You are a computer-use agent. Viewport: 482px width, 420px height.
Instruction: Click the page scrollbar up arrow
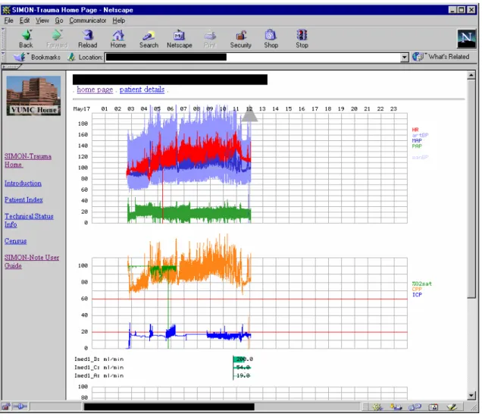[x=471, y=75]
